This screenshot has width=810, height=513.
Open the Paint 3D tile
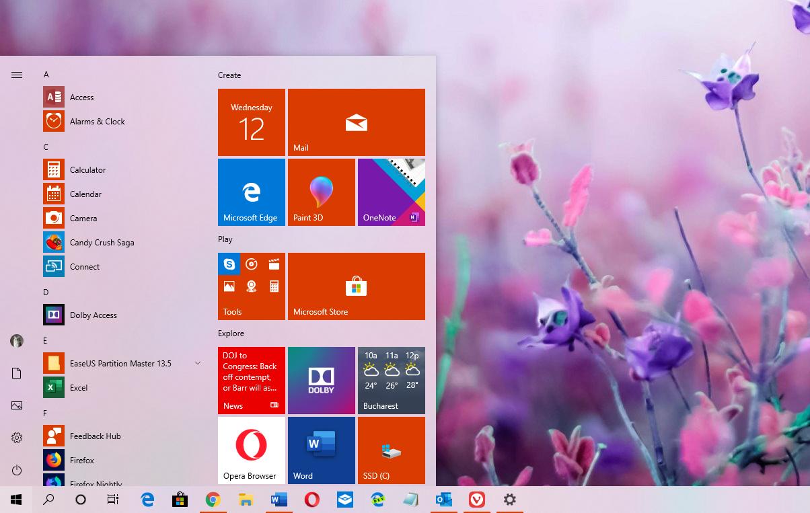pyautogui.click(x=322, y=192)
